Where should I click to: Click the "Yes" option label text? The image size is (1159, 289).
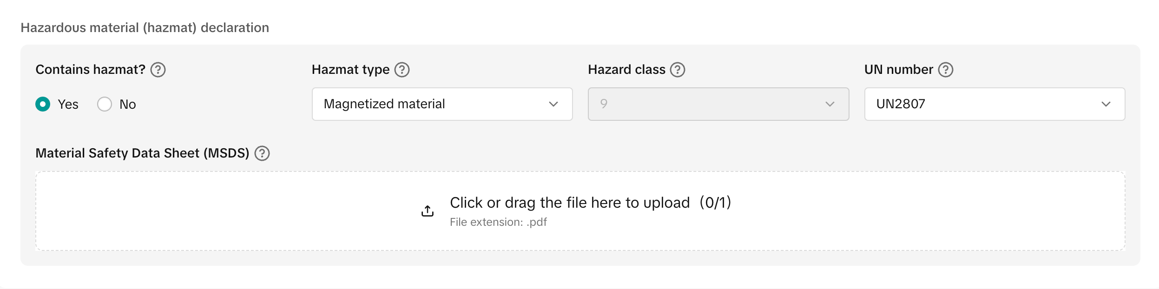[68, 104]
